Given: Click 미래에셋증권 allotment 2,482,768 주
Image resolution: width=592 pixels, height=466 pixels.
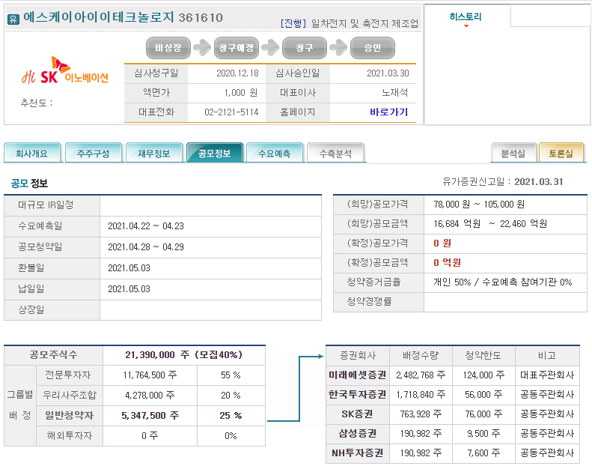Looking at the screenshot, I should click(421, 375).
